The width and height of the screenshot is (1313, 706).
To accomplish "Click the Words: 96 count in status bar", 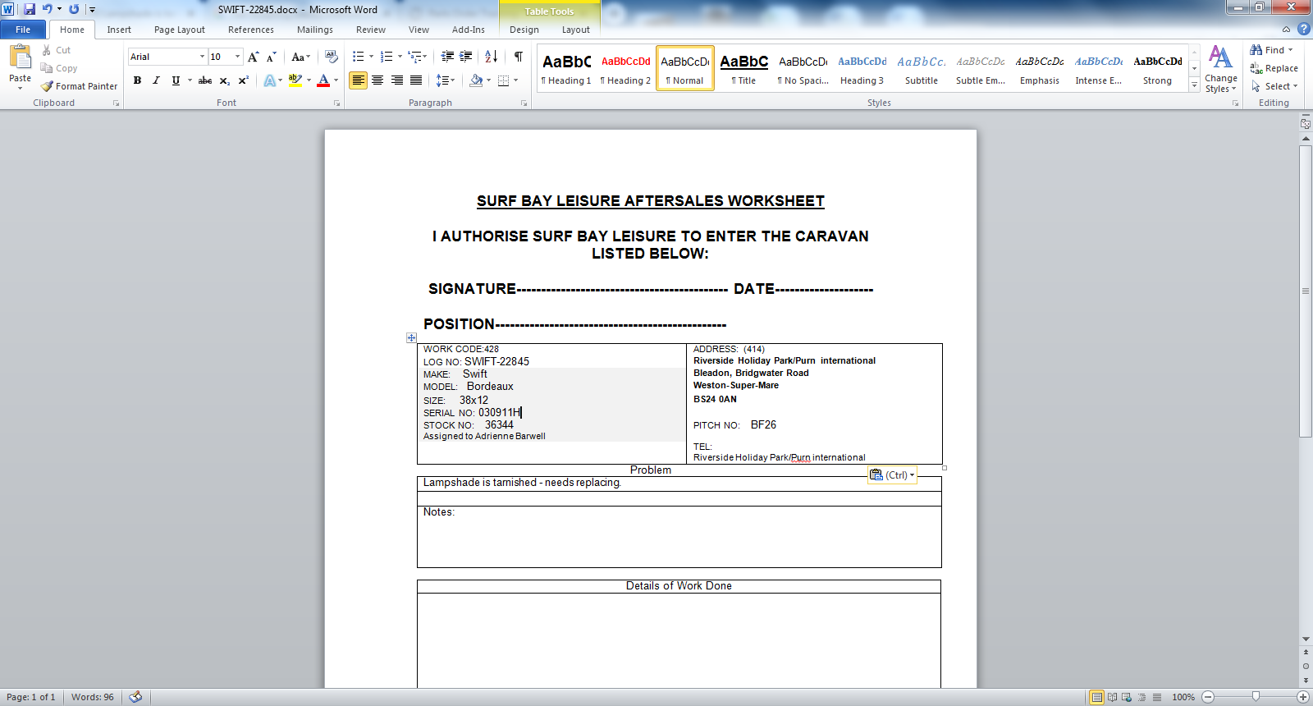I will point(93,697).
